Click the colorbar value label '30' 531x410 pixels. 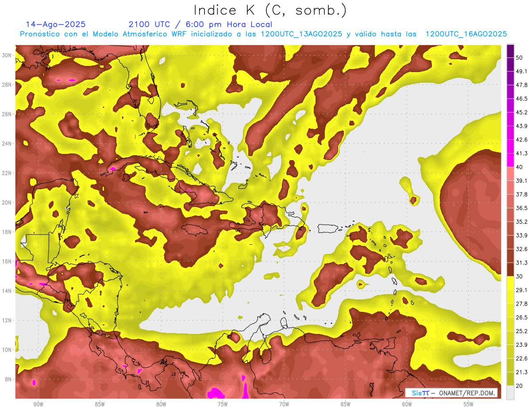pyautogui.click(x=519, y=276)
